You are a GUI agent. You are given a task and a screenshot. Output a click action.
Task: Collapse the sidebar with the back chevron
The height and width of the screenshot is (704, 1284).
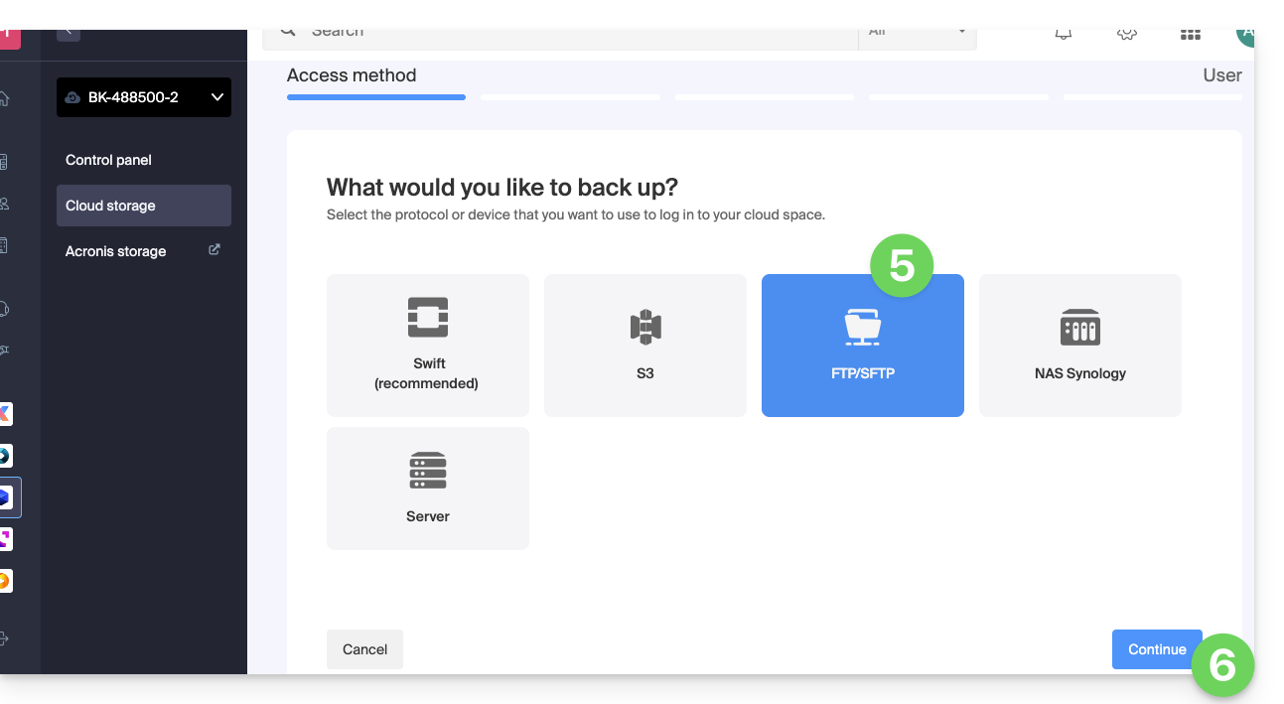pyautogui.click(x=69, y=33)
